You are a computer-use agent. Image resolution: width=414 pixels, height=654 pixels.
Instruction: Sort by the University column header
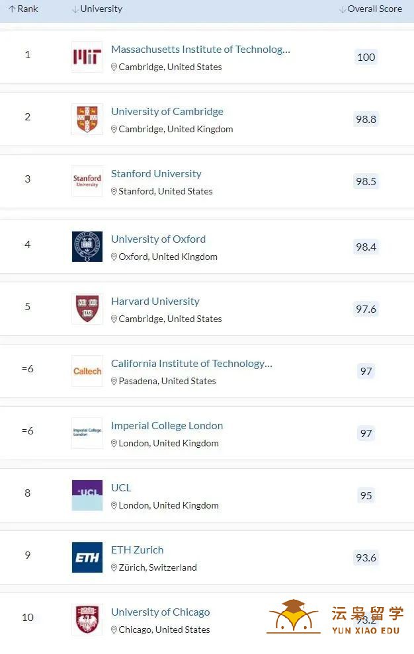tap(97, 9)
